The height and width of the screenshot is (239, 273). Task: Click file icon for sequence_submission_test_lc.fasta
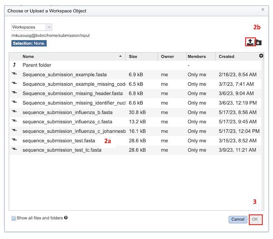click(14, 149)
